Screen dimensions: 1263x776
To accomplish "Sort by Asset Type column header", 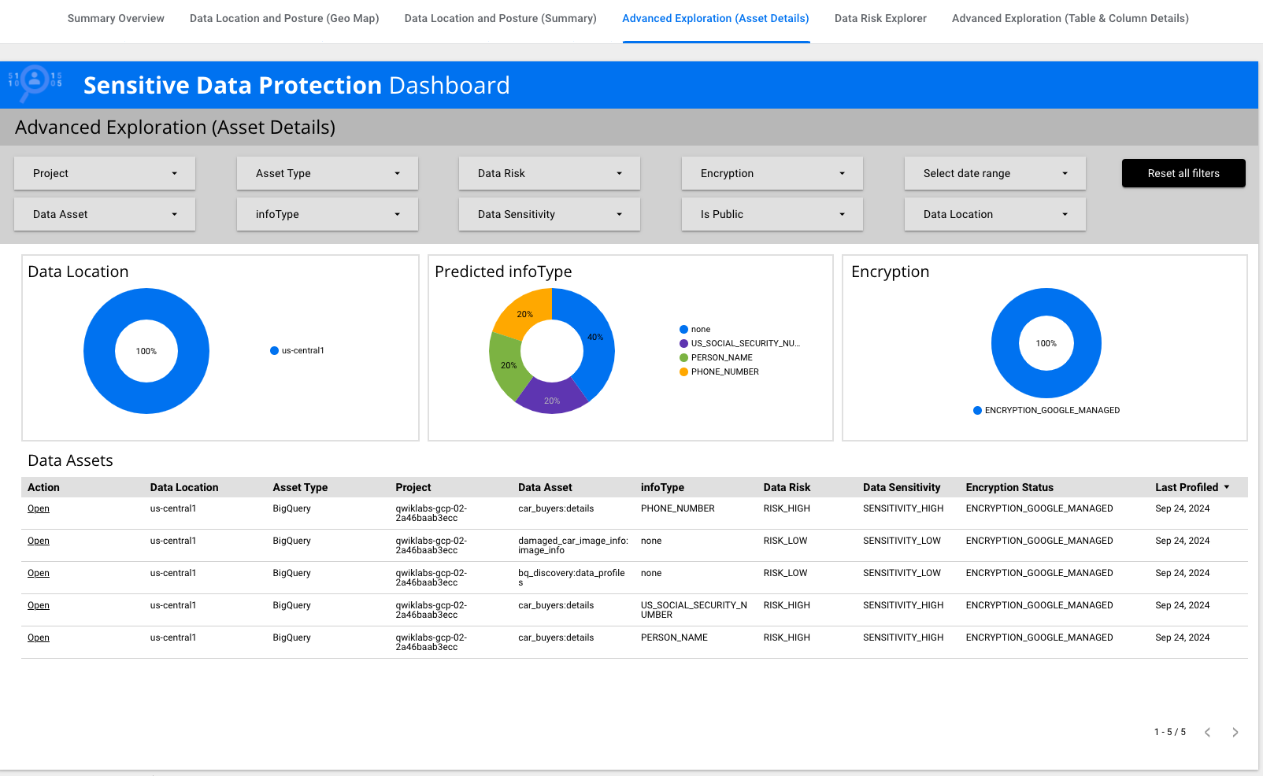I will [x=300, y=487].
